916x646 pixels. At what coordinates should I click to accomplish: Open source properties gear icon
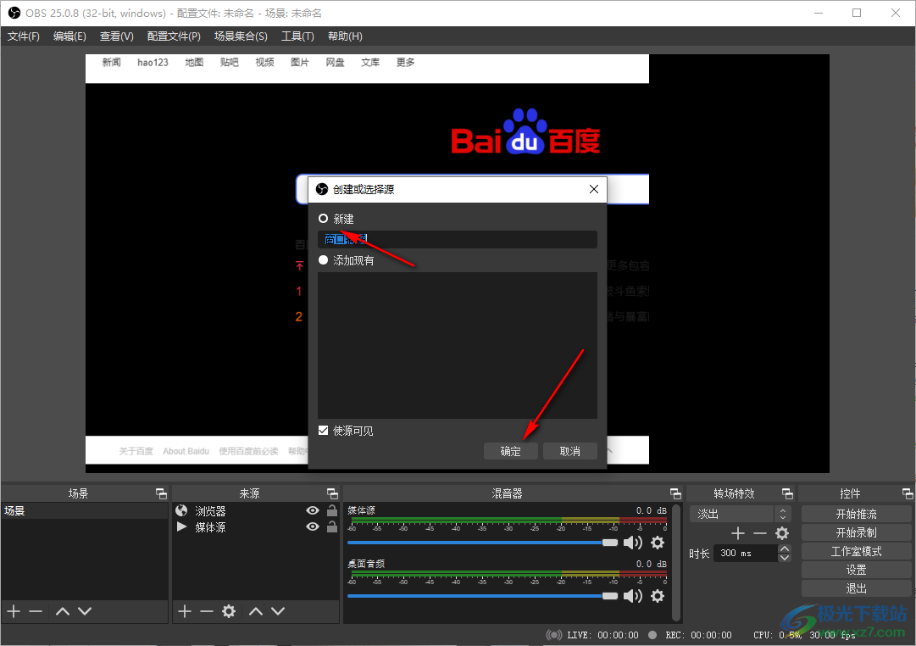(229, 611)
